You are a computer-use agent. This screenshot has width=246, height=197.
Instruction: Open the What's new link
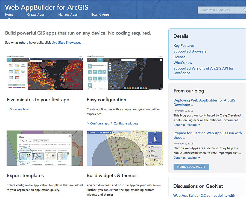click(183, 63)
